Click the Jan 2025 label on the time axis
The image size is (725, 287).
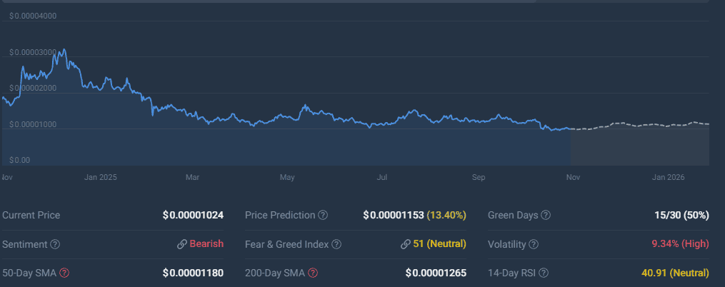[100, 176]
